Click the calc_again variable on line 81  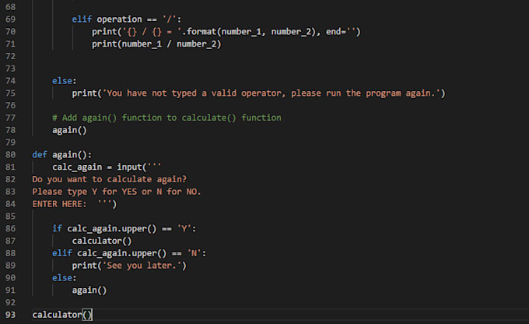77,167
